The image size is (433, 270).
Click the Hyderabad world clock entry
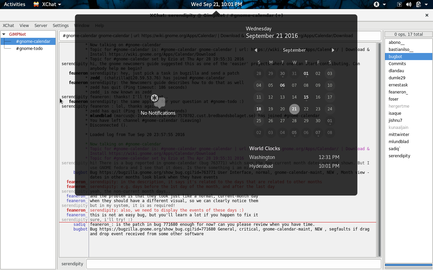(x=294, y=166)
